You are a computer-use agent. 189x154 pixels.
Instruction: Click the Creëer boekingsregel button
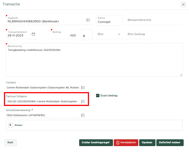tap(96, 142)
